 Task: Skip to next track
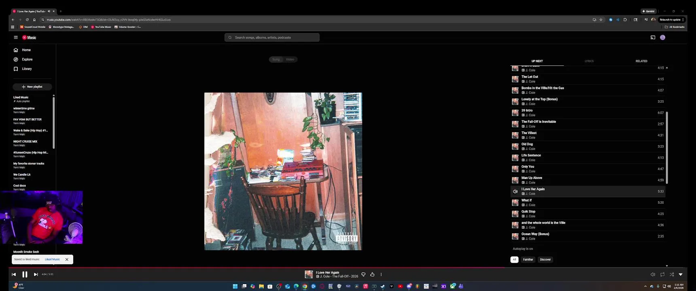[36, 274]
